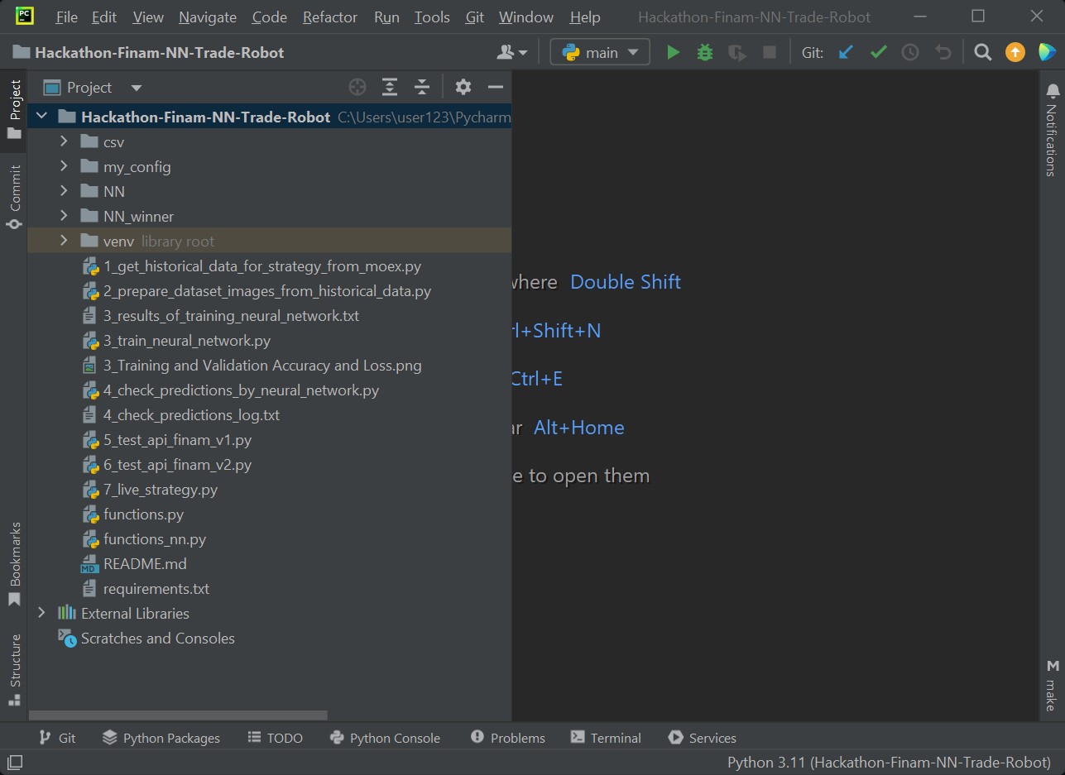
Task: Run the main configuration with the green play icon
Action: click(x=673, y=52)
